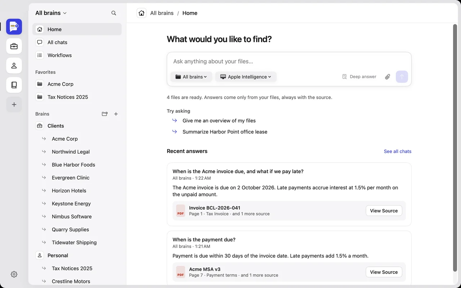461x288 pixels.
Task: Click the Ask anything about your files field
Action: [289, 62]
